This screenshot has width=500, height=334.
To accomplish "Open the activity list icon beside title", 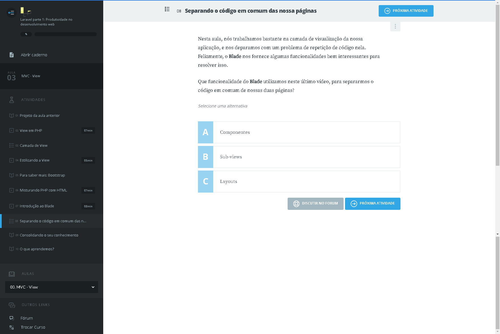I will tap(167, 9).
